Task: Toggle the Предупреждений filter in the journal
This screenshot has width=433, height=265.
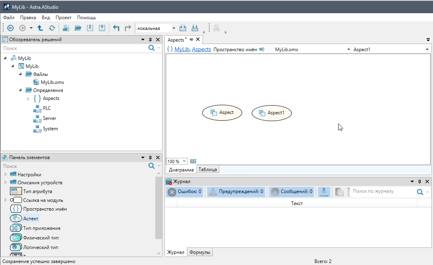Action: (x=236, y=192)
